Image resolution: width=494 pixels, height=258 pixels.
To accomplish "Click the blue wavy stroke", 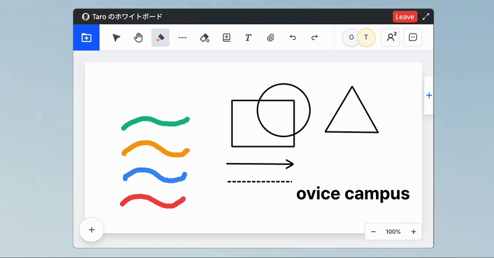I will point(155,175).
